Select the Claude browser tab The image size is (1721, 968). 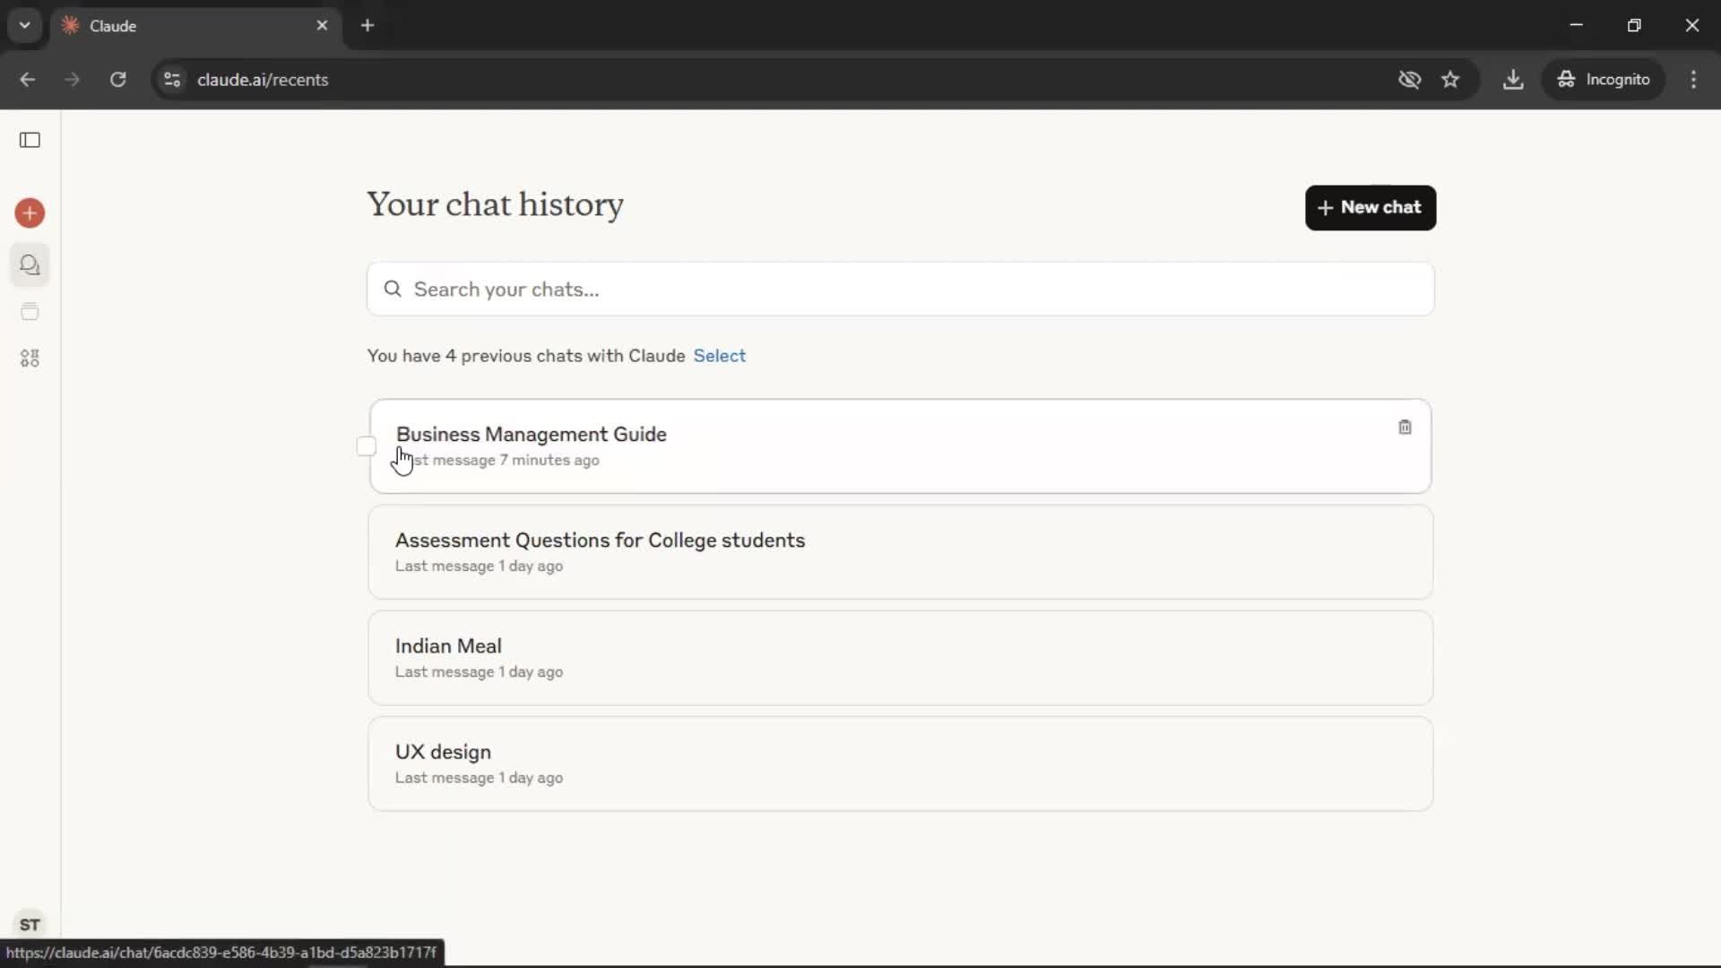click(x=194, y=25)
